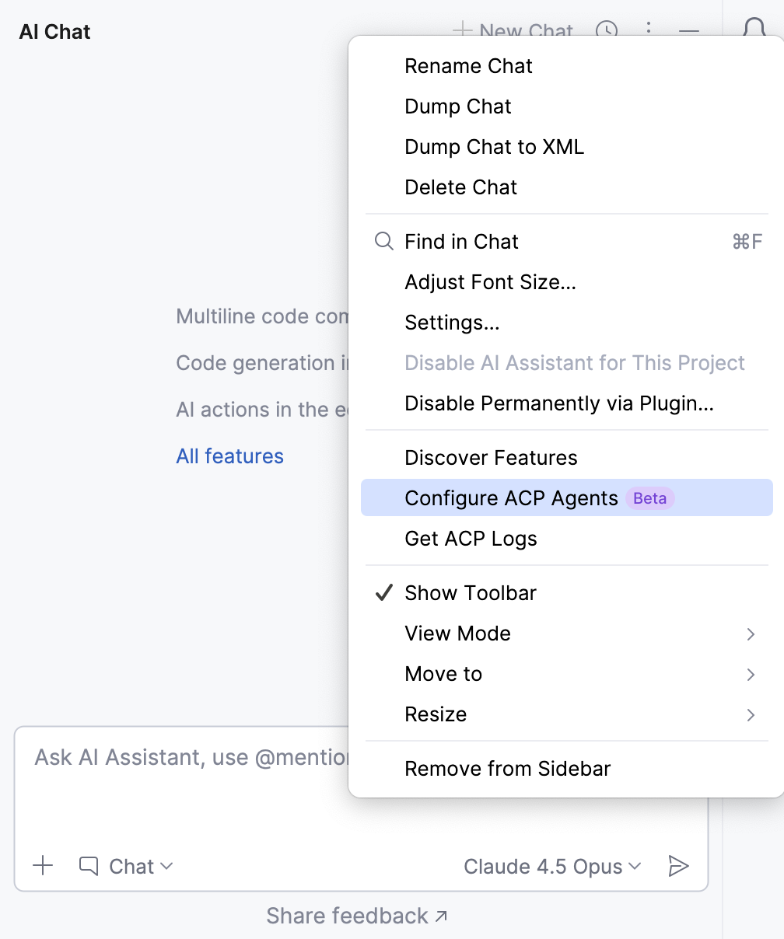Click the chat bubble icon near the Chat selector

(88, 865)
